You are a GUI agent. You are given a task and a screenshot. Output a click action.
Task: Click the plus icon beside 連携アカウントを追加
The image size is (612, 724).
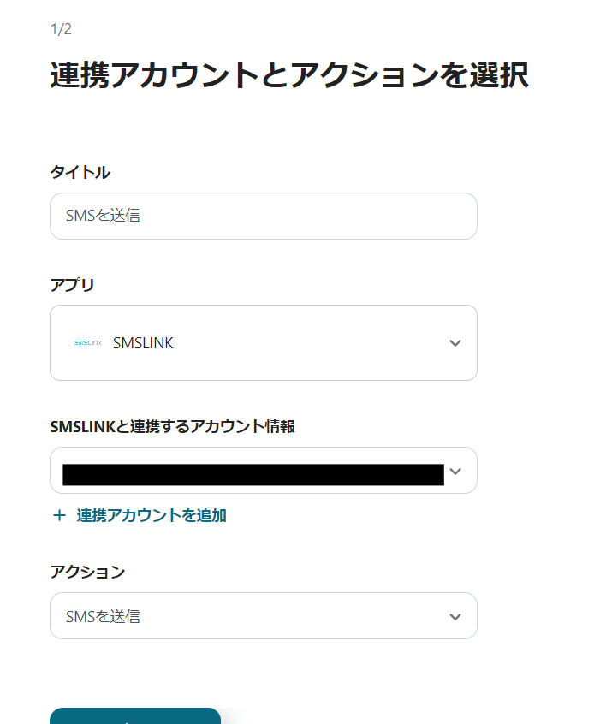point(59,515)
